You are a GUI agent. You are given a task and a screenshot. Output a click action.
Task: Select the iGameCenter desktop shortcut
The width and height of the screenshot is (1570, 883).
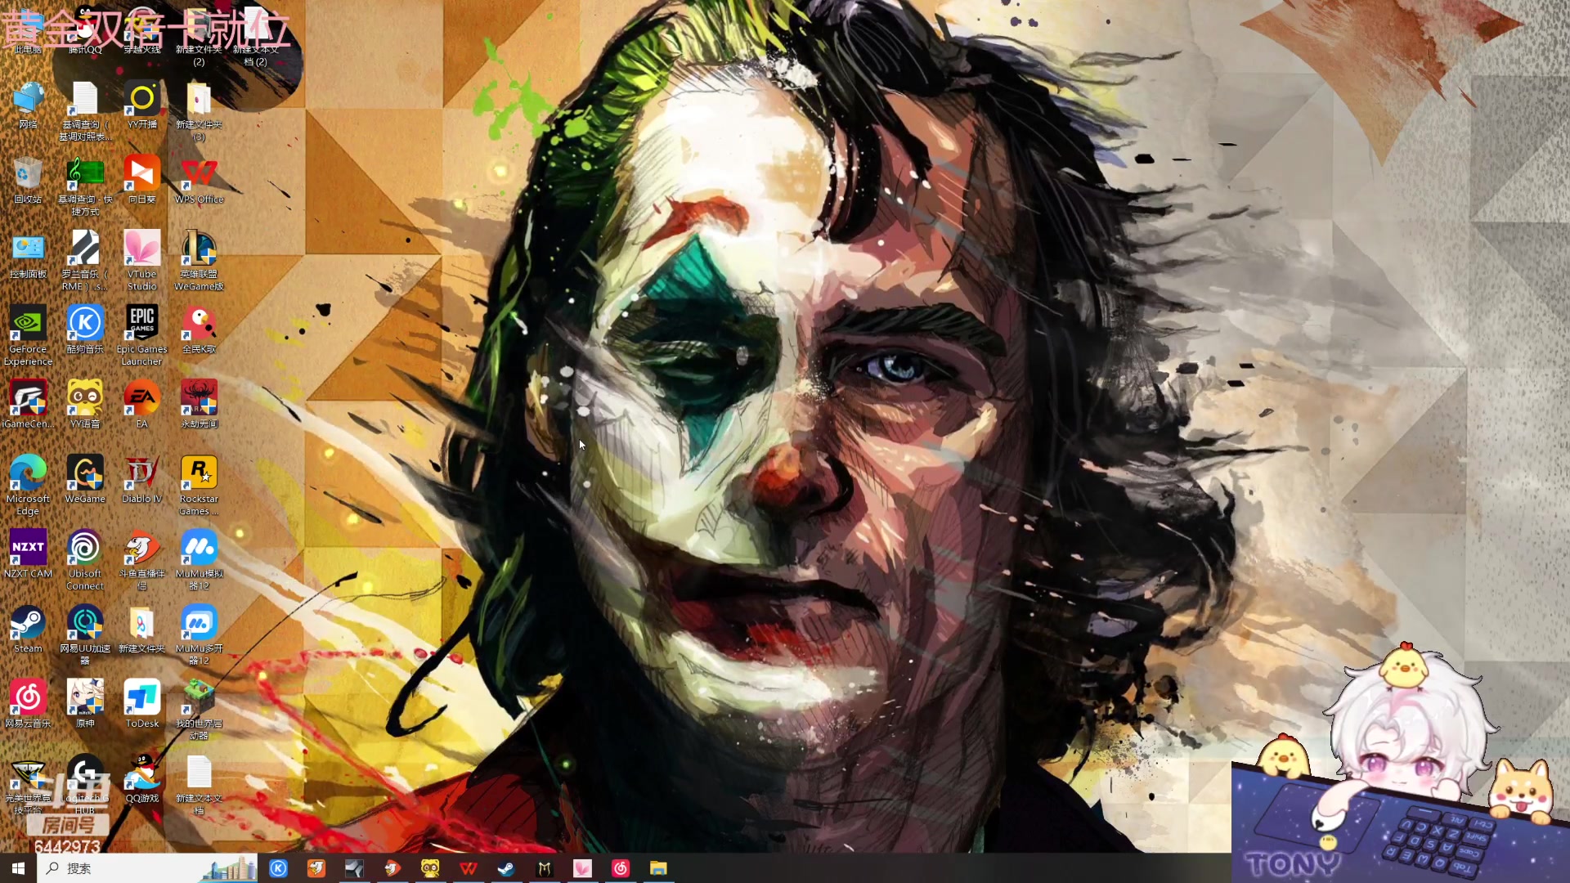pyautogui.click(x=28, y=405)
